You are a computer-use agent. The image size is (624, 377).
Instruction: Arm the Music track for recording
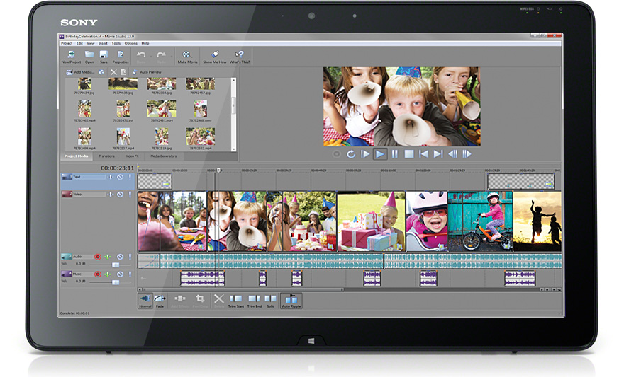point(98,274)
